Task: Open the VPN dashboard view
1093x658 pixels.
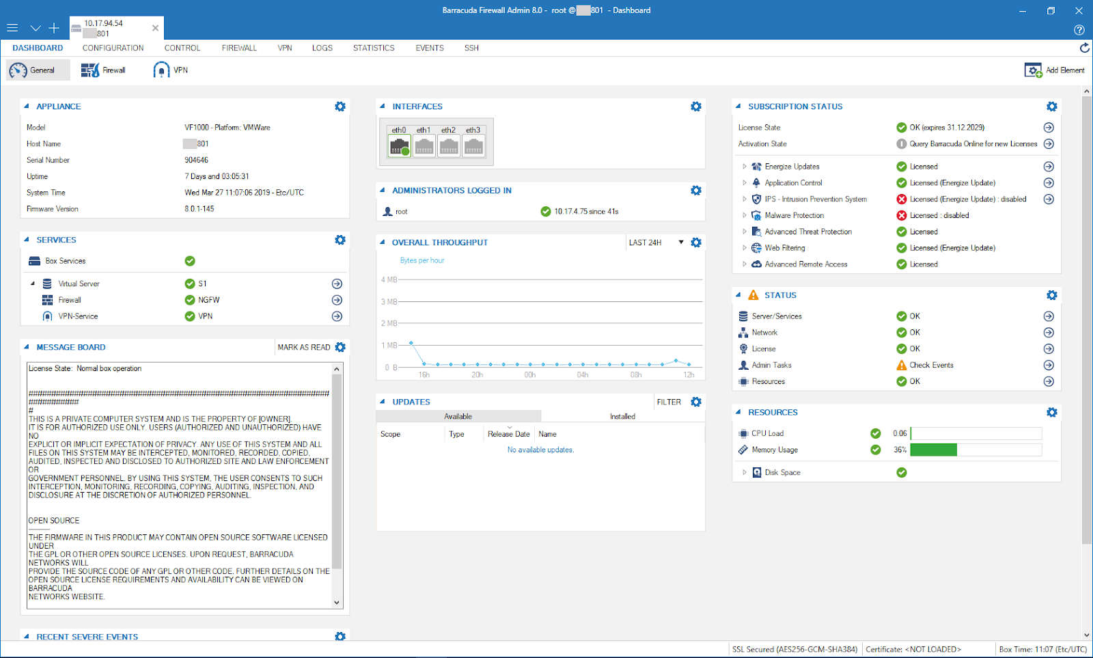Action: (x=171, y=70)
